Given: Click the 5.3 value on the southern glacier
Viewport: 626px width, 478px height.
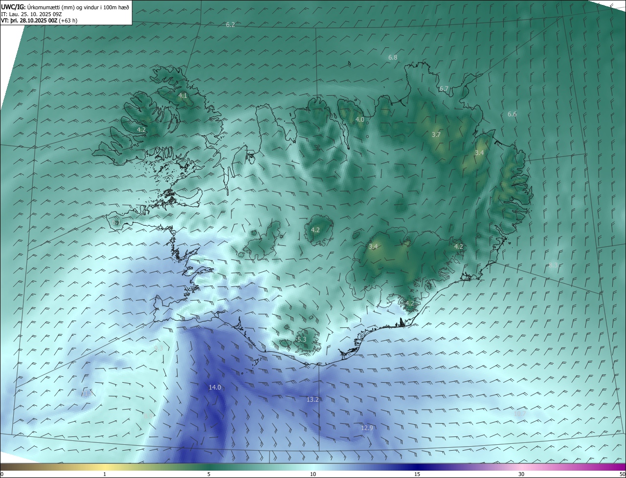Looking at the screenshot, I should click(301, 339).
